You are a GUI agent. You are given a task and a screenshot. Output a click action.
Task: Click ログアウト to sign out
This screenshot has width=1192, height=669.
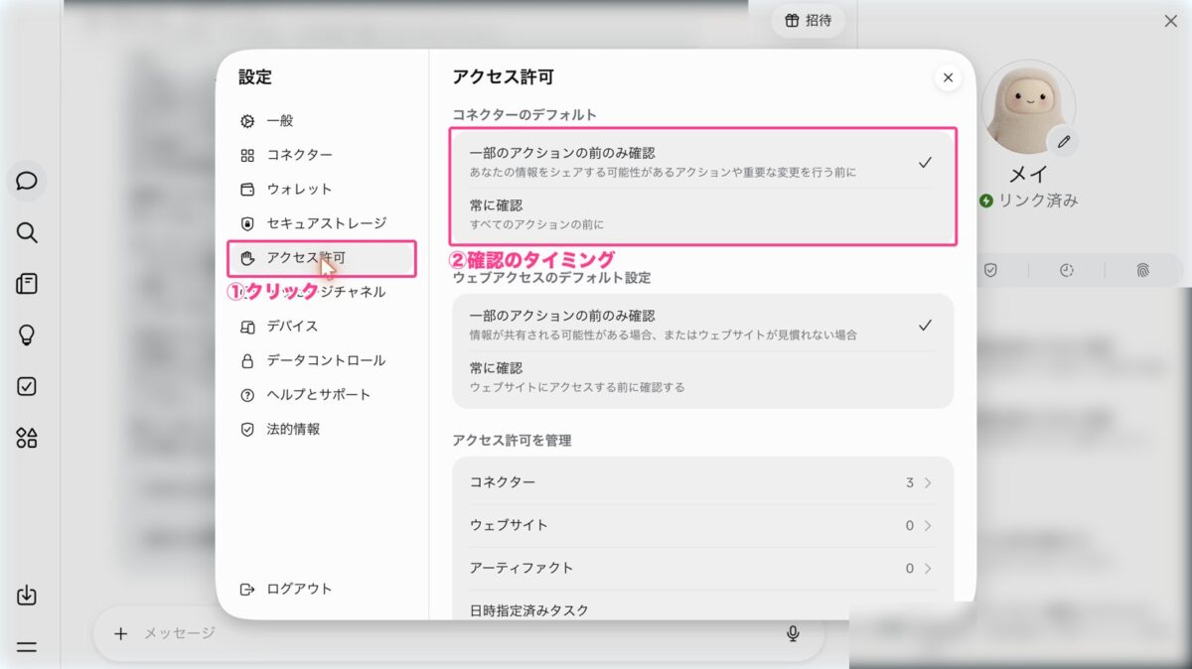click(x=286, y=589)
